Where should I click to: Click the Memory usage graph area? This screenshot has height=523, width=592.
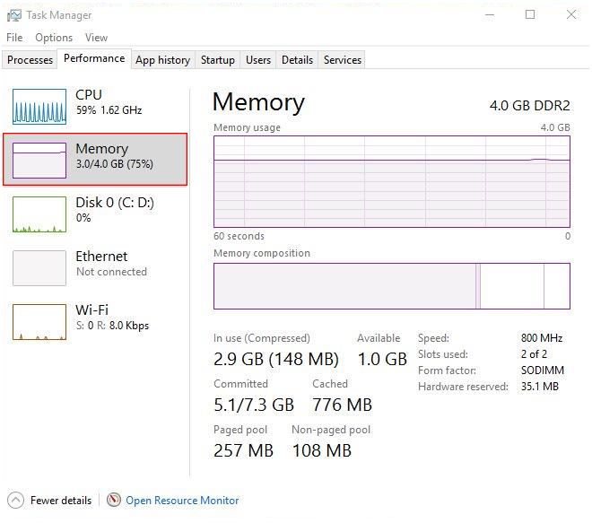coord(391,181)
